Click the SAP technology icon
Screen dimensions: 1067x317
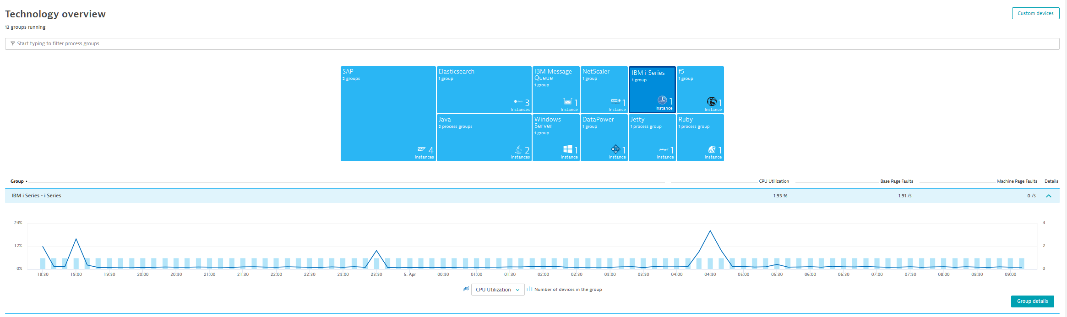pos(421,149)
